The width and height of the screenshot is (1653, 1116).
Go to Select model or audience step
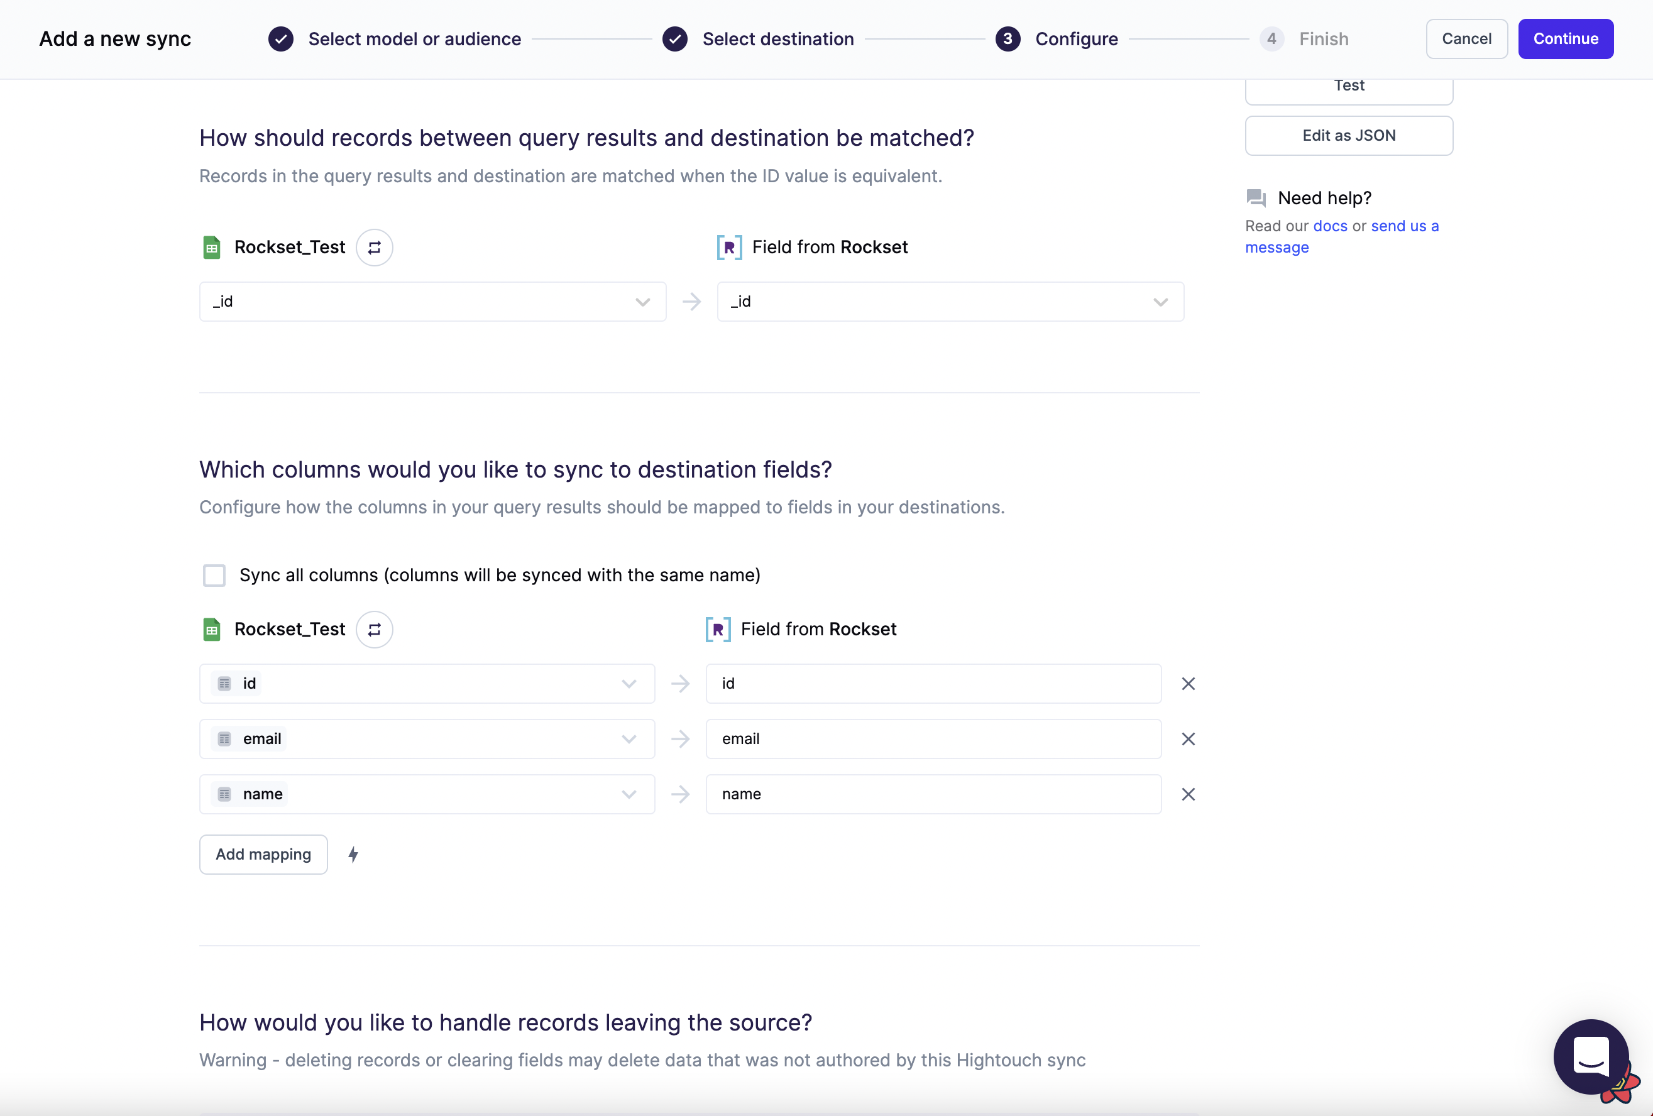415,39
